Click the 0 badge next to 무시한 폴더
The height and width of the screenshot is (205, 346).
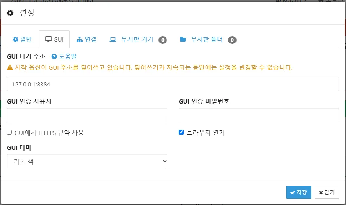click(232, 40)
